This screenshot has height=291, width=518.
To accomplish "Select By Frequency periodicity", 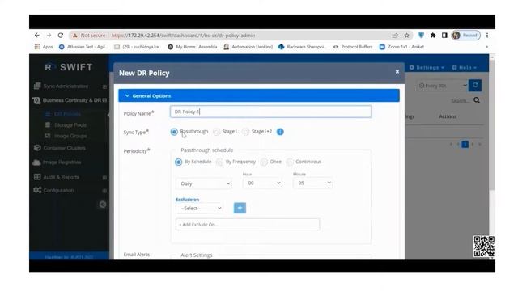I will [x=219, y=162].
